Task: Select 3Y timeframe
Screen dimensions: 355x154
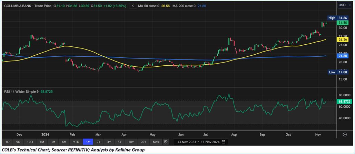Action: point(109,142)
